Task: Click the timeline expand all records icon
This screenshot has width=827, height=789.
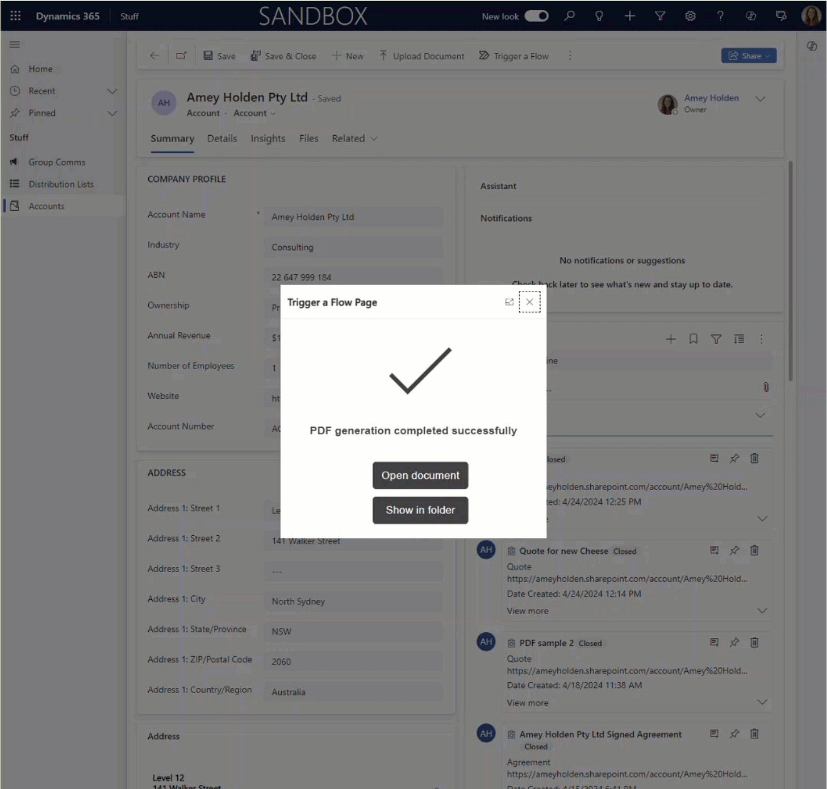Action: click(x=739, y=339)
